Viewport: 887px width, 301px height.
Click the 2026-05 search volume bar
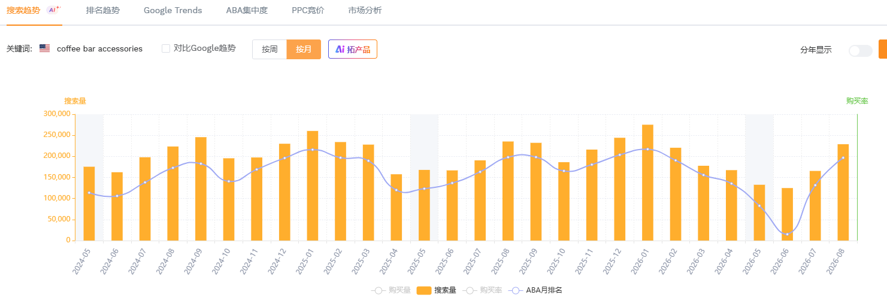coord(759,212)
